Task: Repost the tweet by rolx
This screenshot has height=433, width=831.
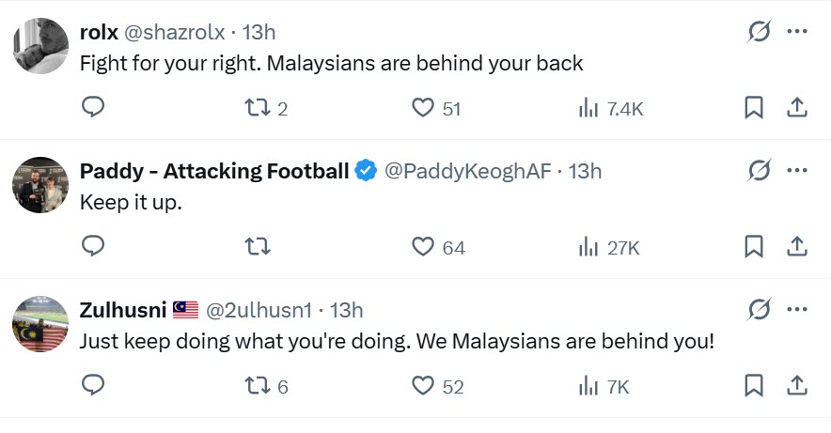Action: click(257, 108)
